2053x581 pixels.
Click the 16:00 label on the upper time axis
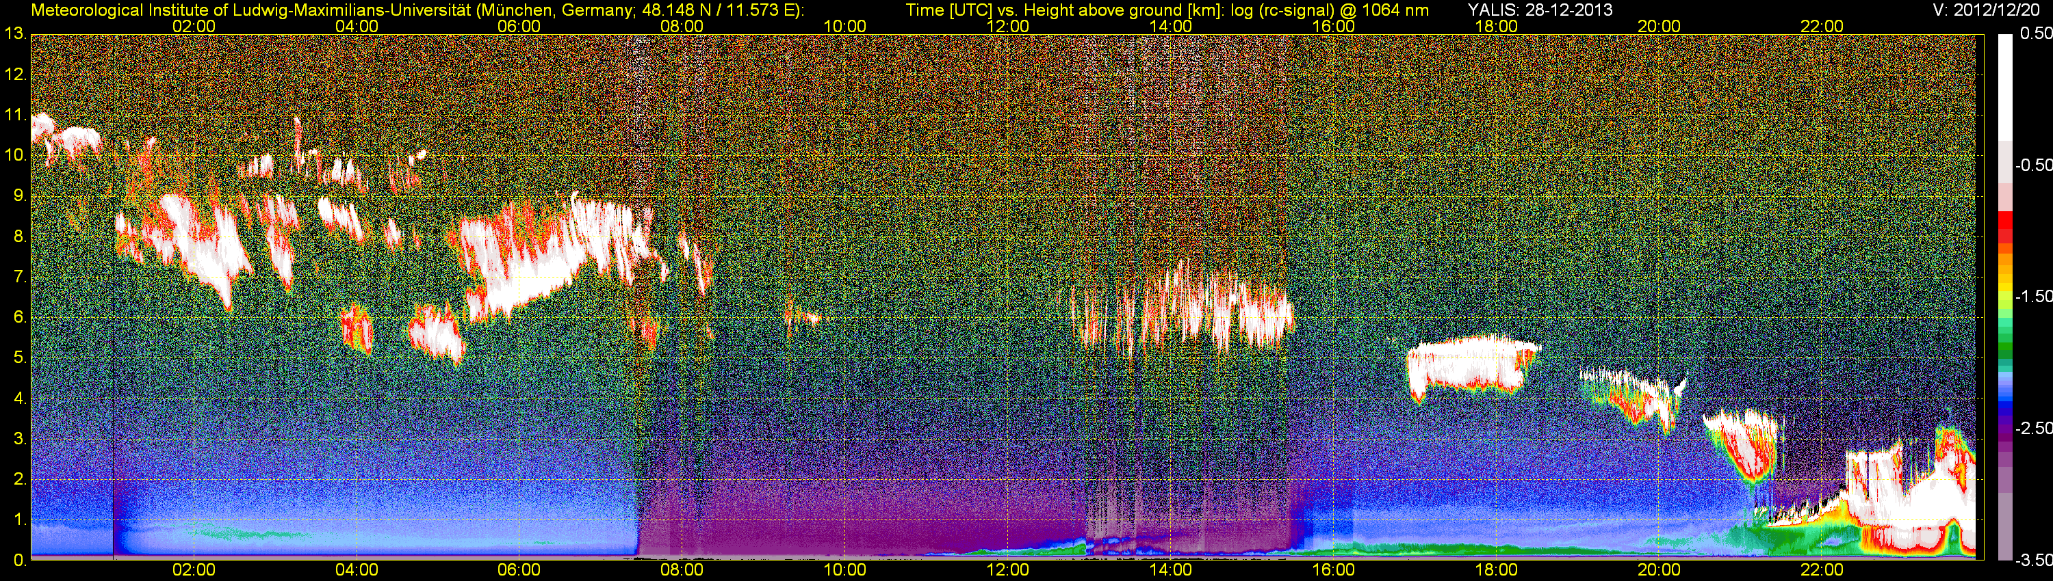click(x=1333, y=26)
